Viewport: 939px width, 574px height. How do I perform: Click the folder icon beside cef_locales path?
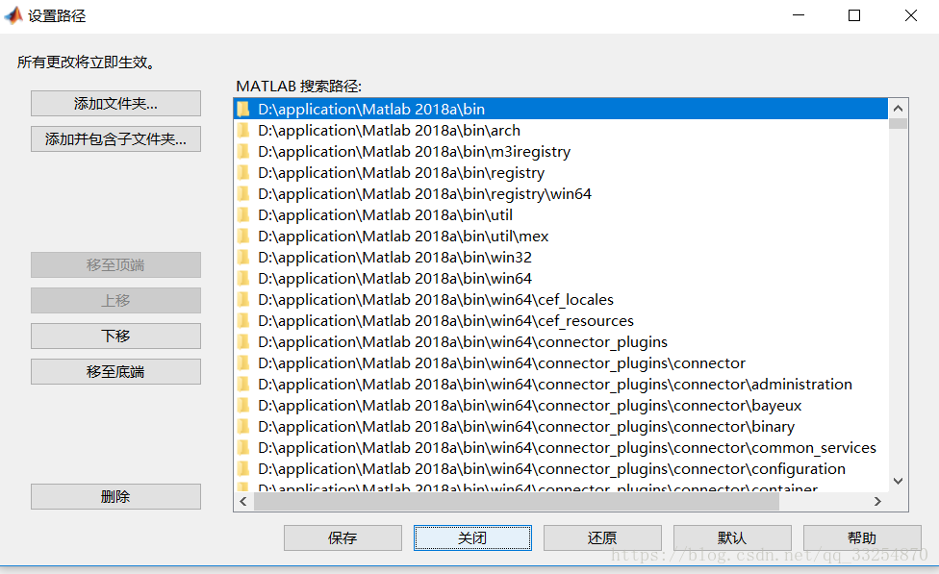243,300
